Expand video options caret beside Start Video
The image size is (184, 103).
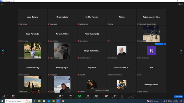(x=17, y=96)
